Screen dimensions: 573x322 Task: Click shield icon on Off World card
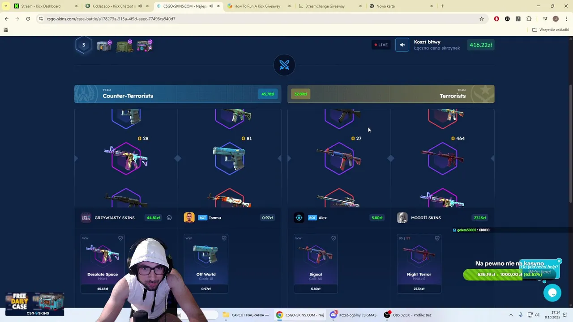[x=224, y=238]
